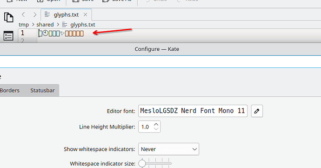Go to previous tab with back arrow

pos(23,14)
